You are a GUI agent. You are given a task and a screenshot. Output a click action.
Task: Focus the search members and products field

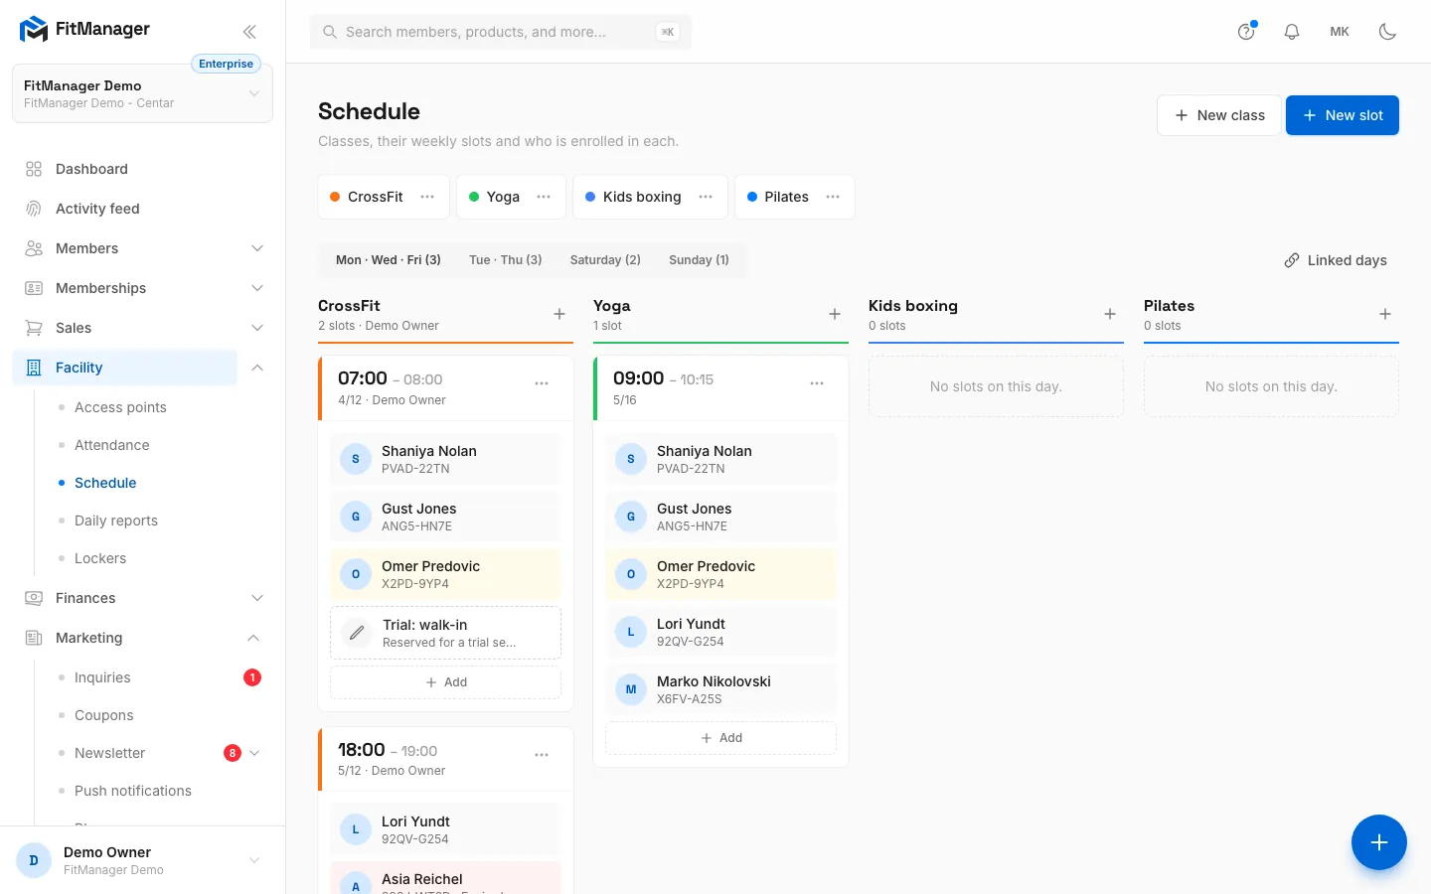[501, 32]
